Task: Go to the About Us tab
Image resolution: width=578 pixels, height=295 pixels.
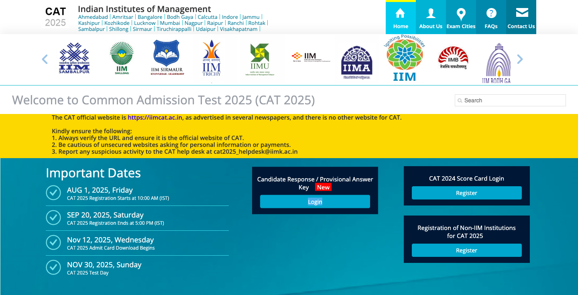Action: click(431, 18)
